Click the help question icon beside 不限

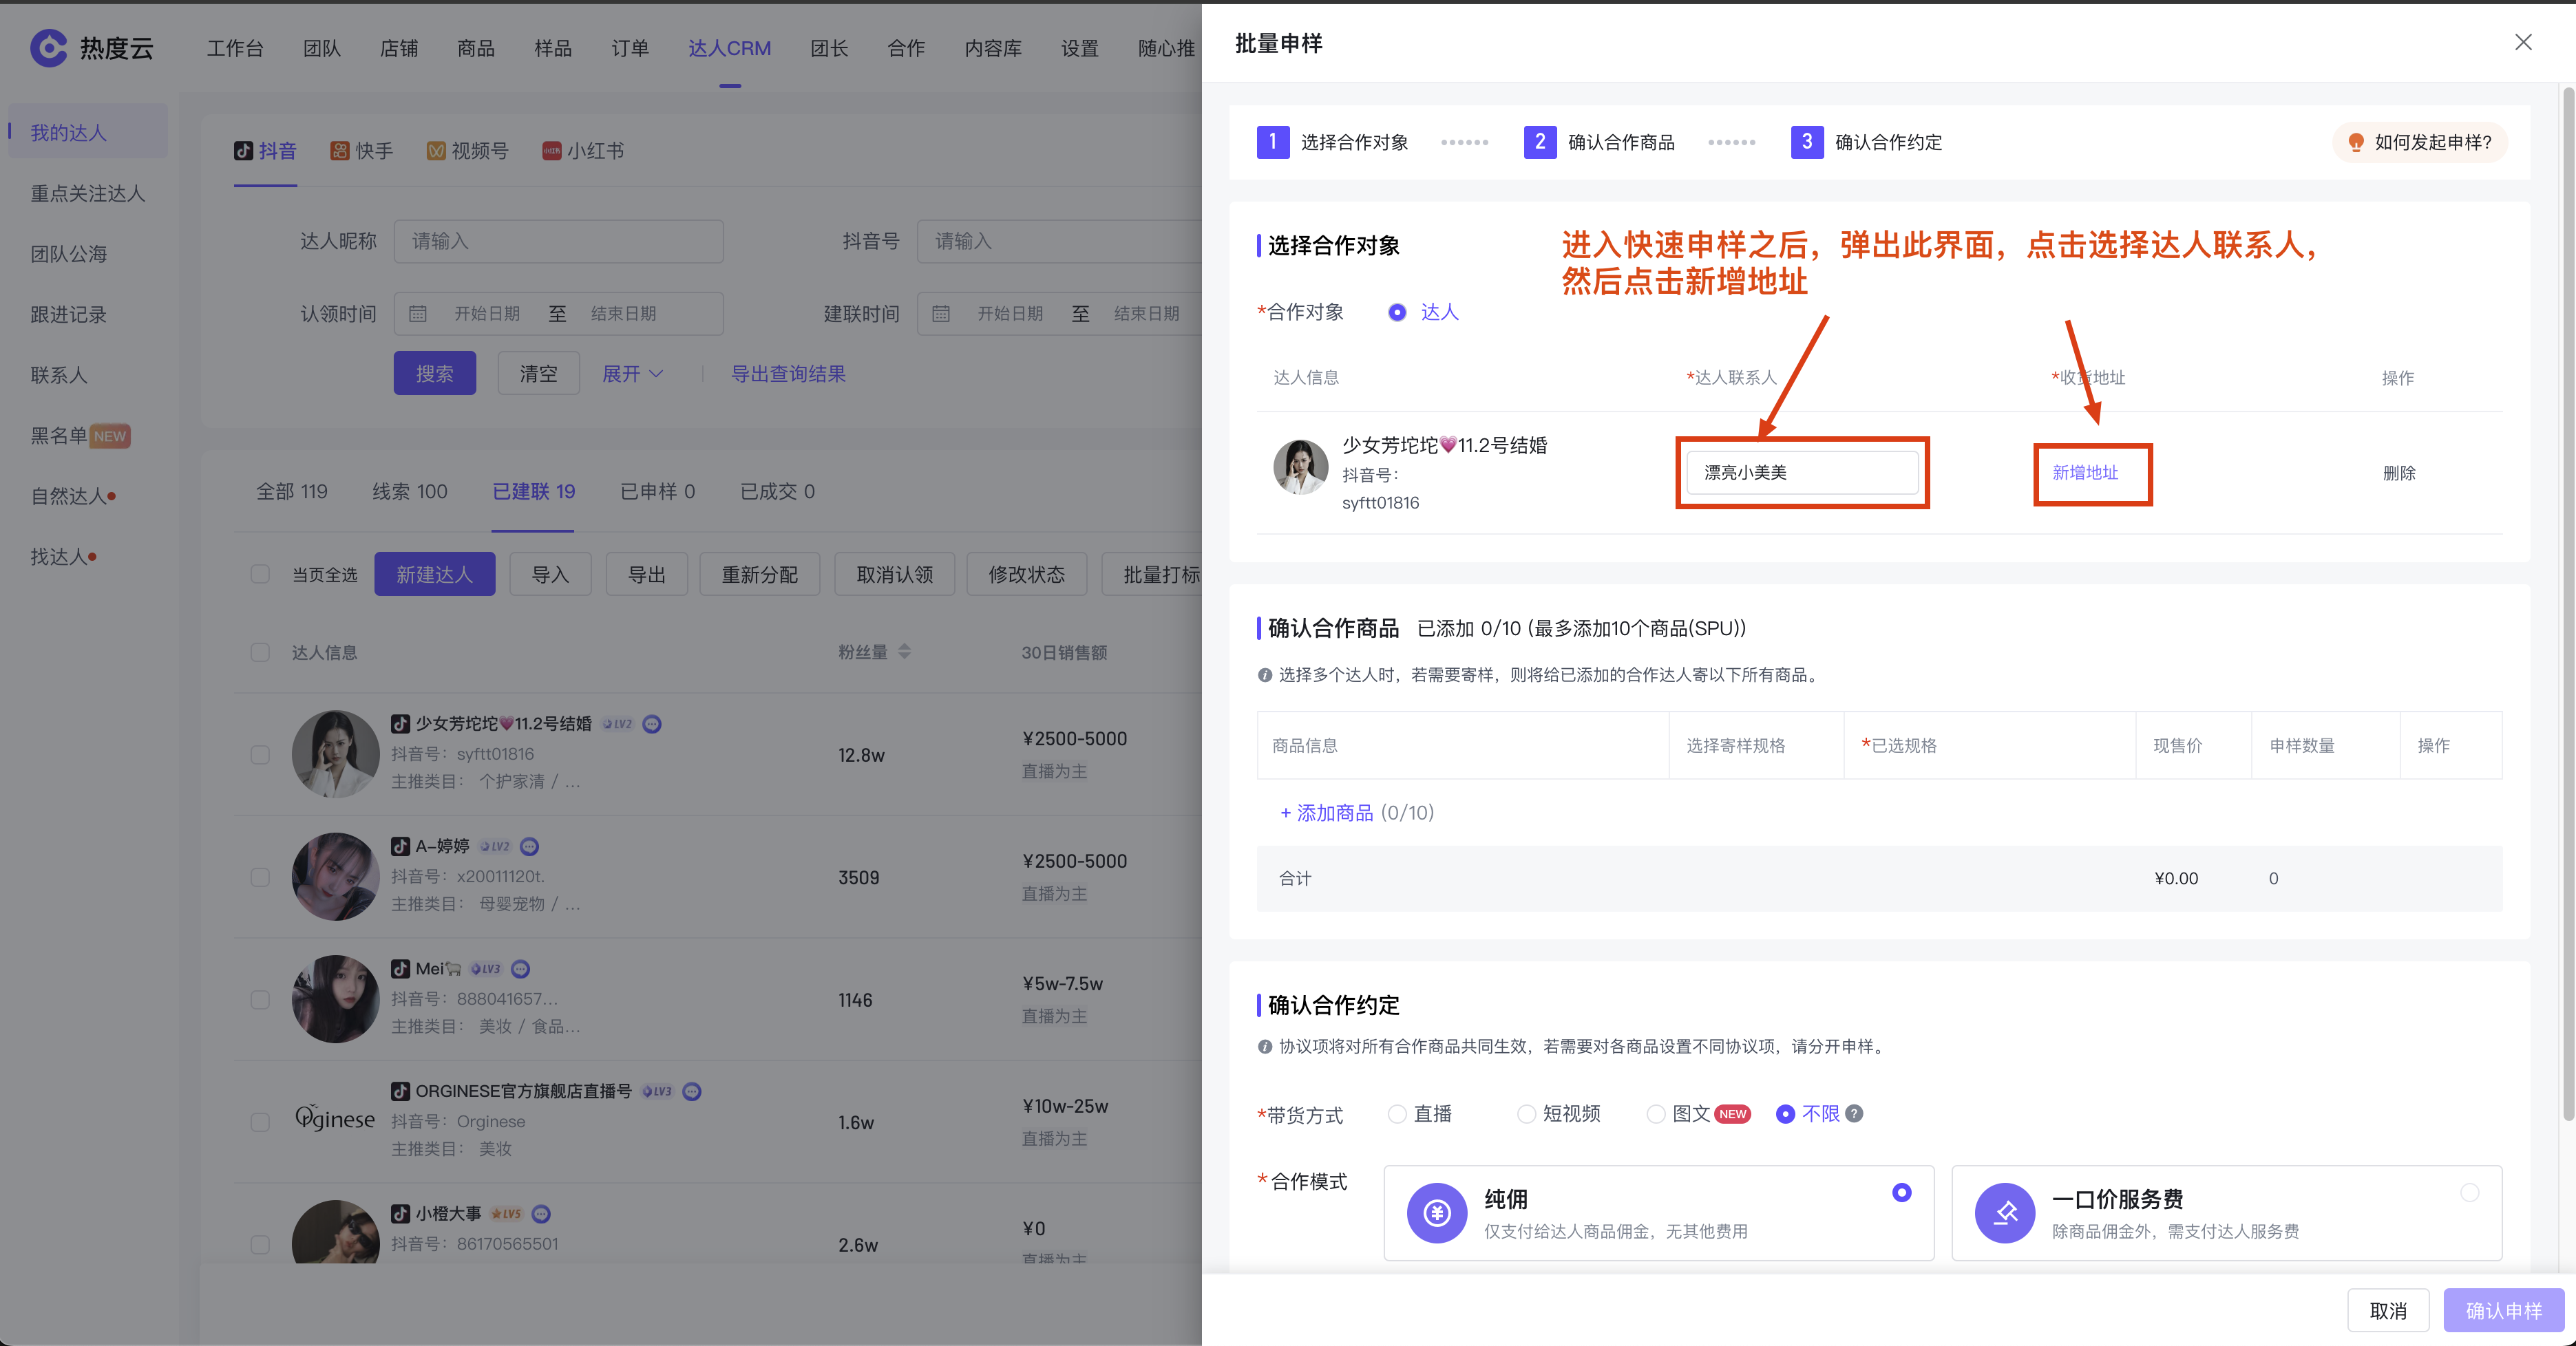click(x=1854, y=1113)
